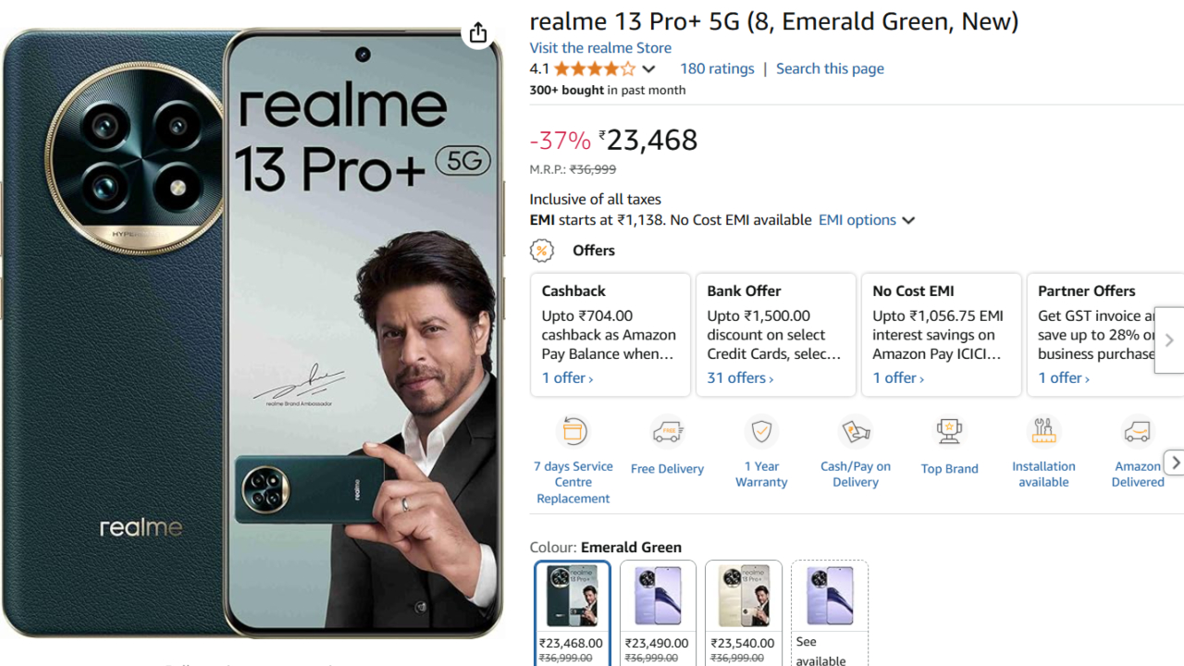
Task: Click Search this page link
Action: (830, 68)
